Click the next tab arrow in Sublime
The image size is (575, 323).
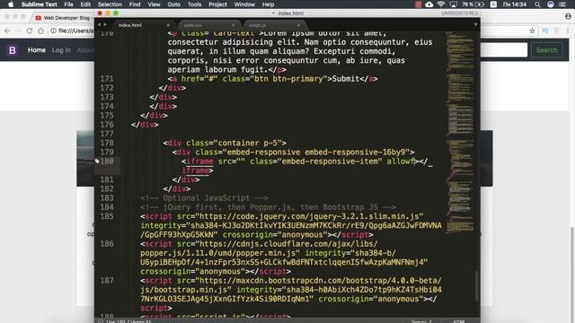pyautogui.click(x=105, y=24)
